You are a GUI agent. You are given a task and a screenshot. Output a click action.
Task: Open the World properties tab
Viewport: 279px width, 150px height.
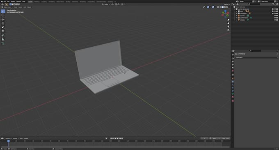tap(233, 71)
